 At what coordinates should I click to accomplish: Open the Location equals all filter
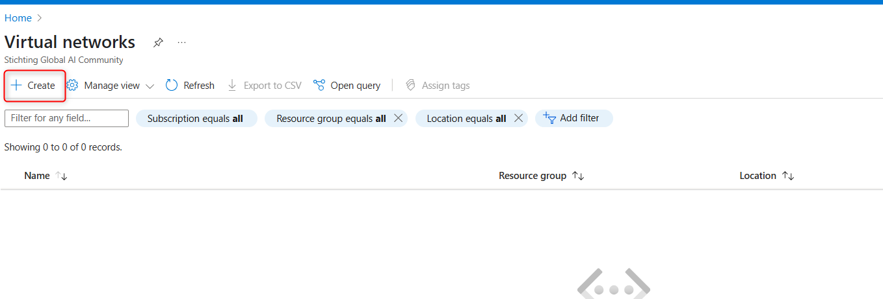(466, 119)
